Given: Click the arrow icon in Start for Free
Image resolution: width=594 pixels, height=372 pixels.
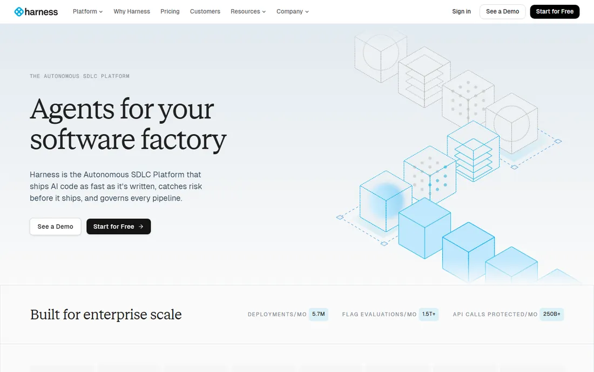Looking at the screenshot, I should point(141,227).
